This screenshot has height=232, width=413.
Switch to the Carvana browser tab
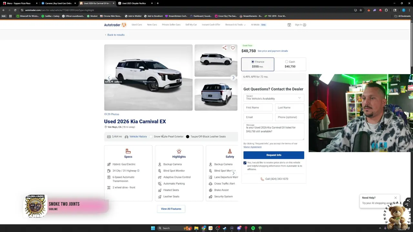58,3
